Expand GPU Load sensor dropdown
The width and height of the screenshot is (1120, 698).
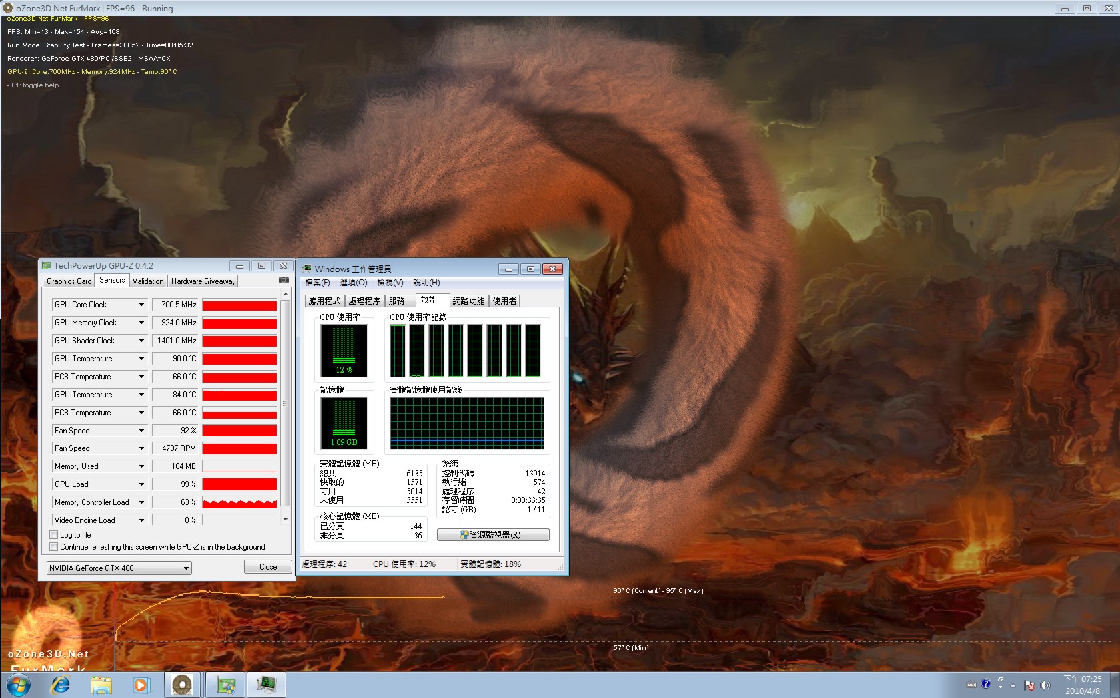(x=141, y=484)
